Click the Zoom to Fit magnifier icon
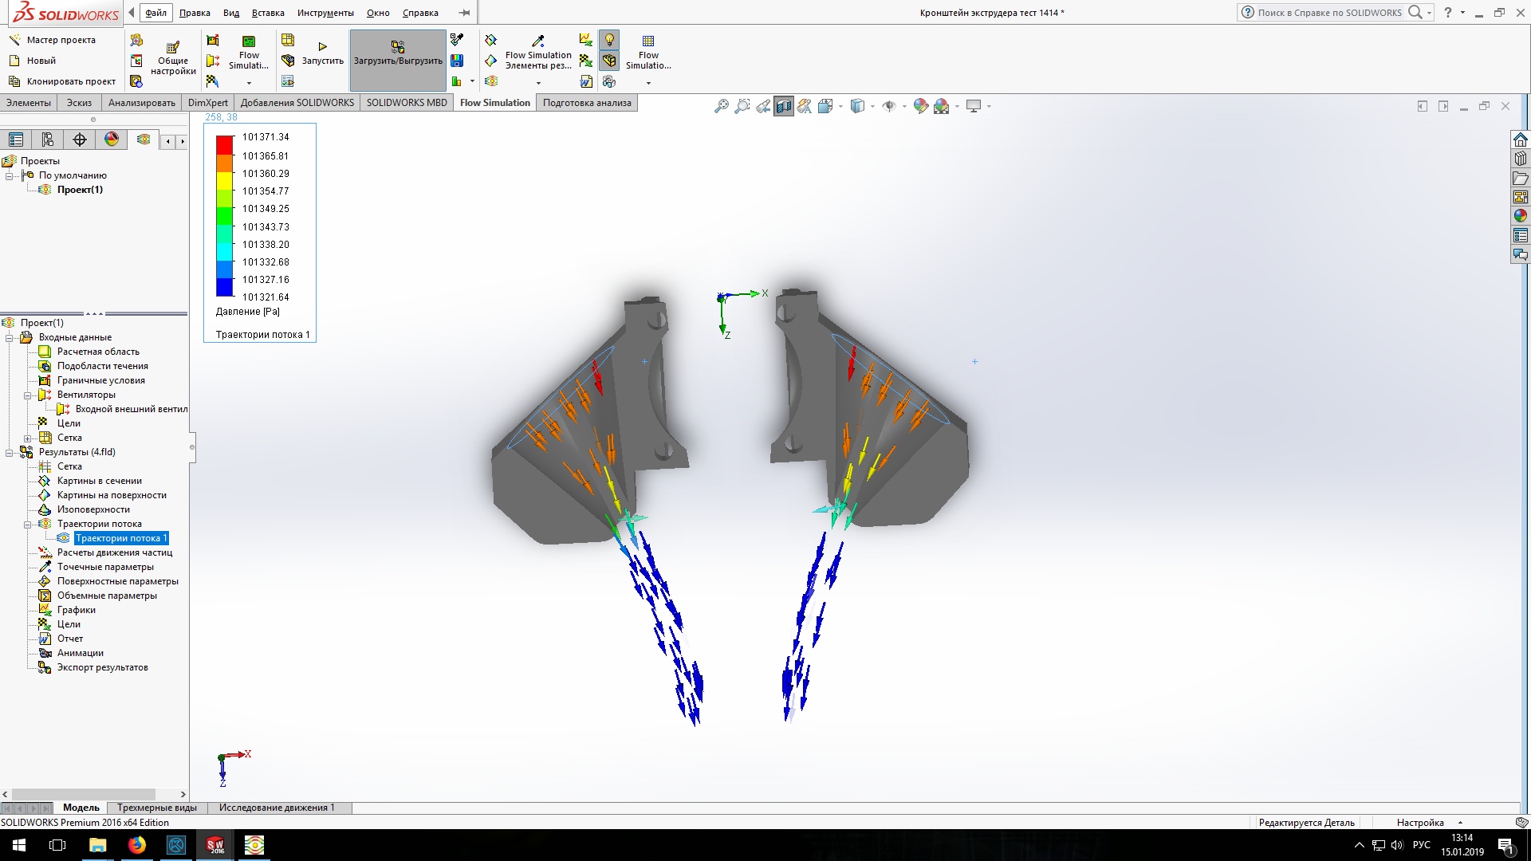Viewport: 1531px width, 861px height. click(721, 106)
